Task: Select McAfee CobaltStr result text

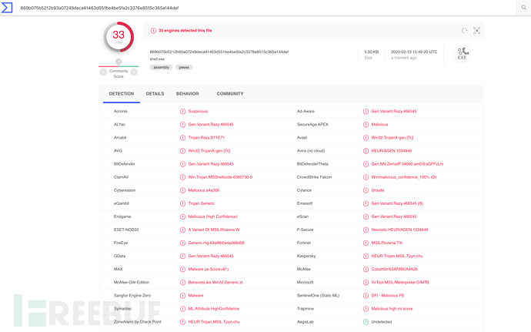Action: point(395,270)
